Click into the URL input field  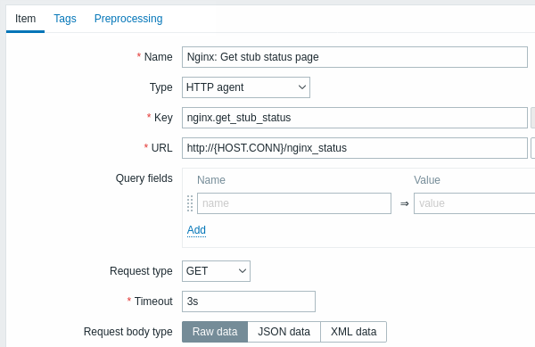(355, 148)
